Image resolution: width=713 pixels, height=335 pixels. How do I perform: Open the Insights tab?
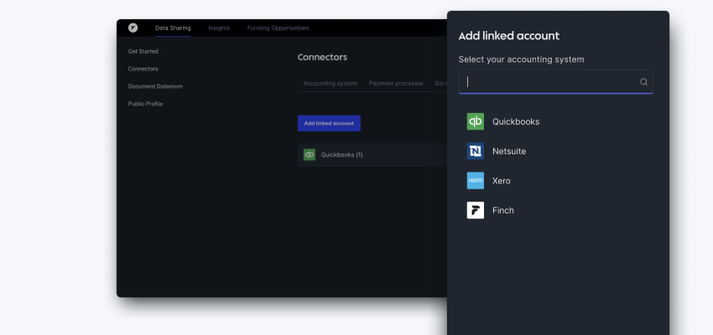coord(219,28)
